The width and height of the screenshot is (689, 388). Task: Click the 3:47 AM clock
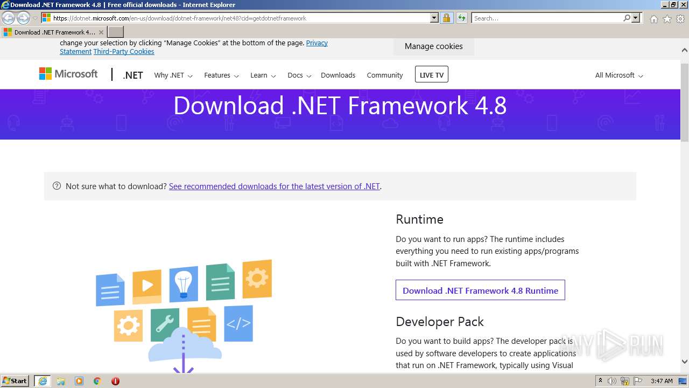[662, 381]
